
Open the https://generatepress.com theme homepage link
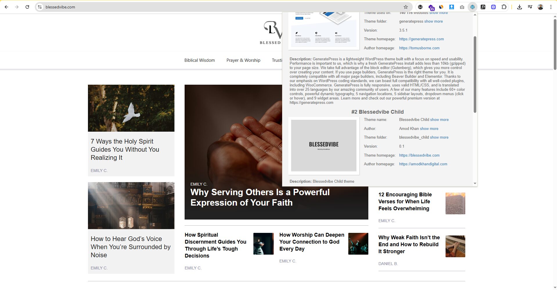421,39
